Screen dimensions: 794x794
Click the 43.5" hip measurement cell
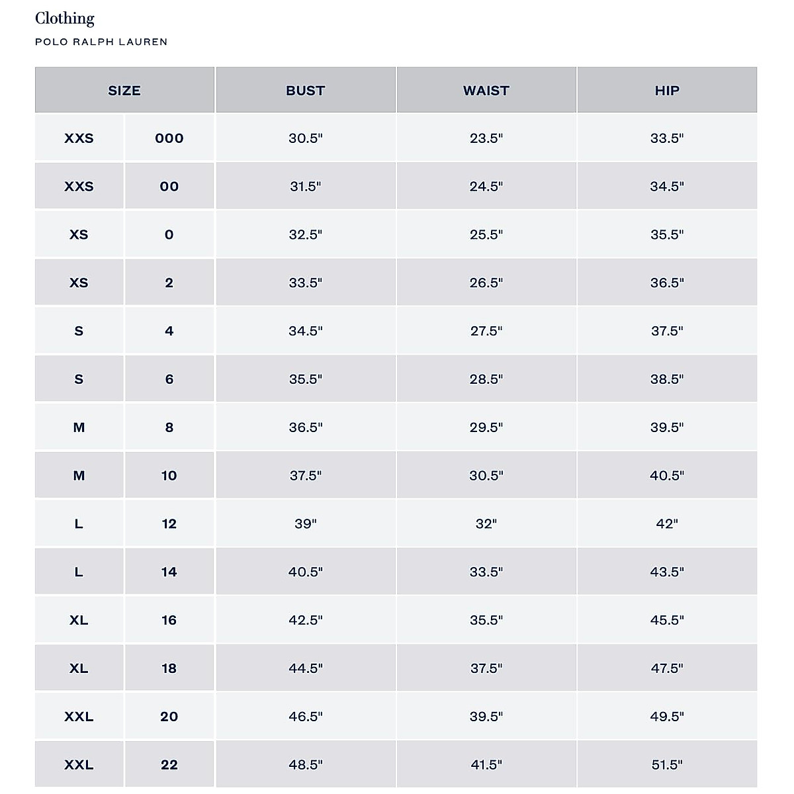[x=667, y=572]
